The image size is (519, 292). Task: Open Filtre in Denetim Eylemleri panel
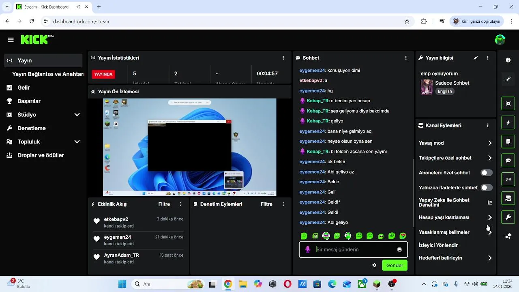coord(266,204)
